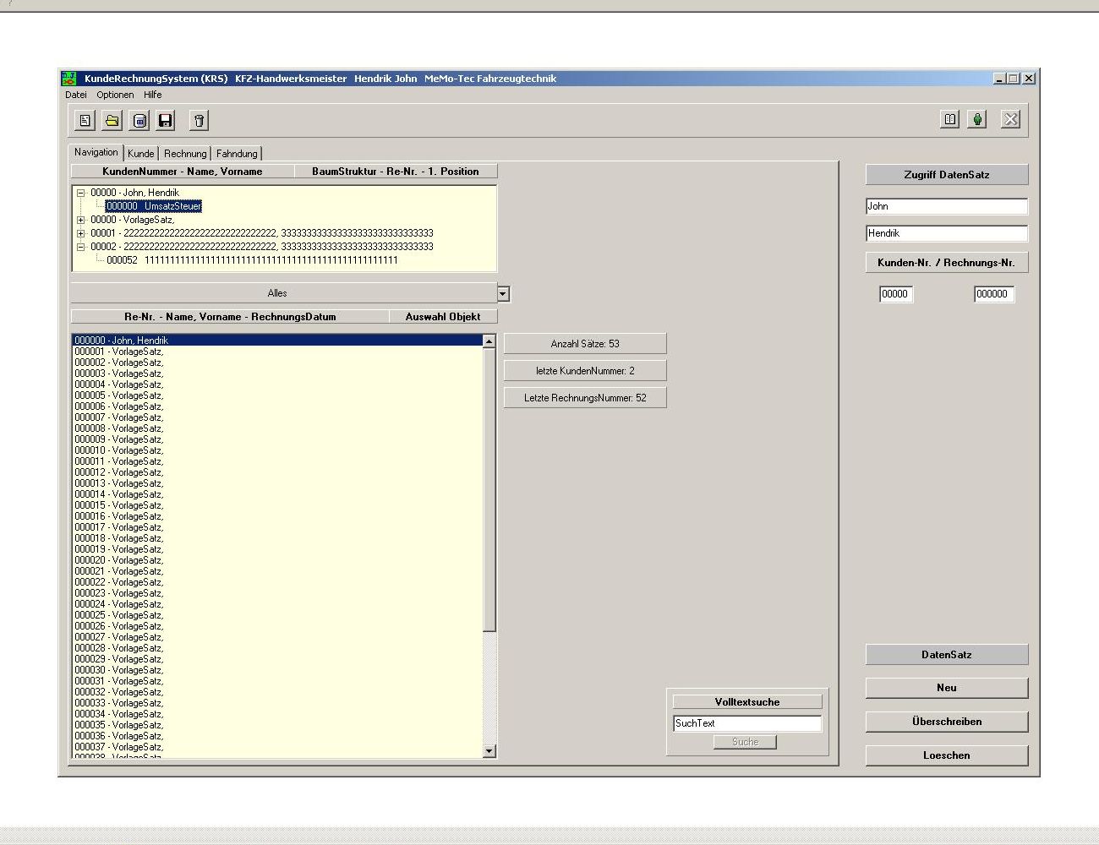Click the Hendrik first name input field
1099x845 pixels.
(947, 233)
